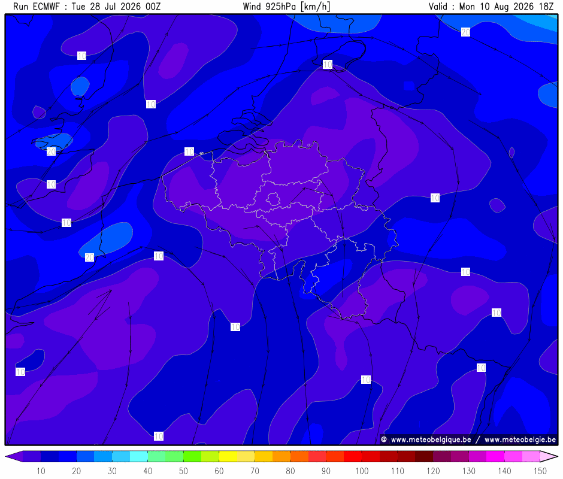Click the '120' label under the color scale
The height and width of the screenshot is (479, 563).
433,471
